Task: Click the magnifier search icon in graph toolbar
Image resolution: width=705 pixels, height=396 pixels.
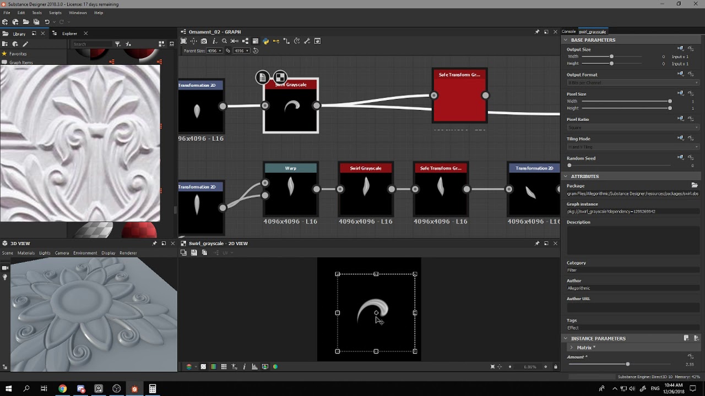Action: (224, 41)
